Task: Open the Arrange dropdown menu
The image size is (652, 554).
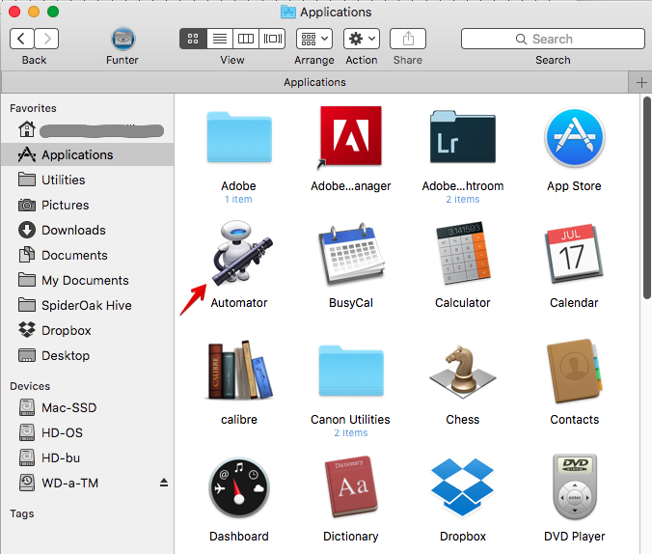Action: tap(314, 39)
